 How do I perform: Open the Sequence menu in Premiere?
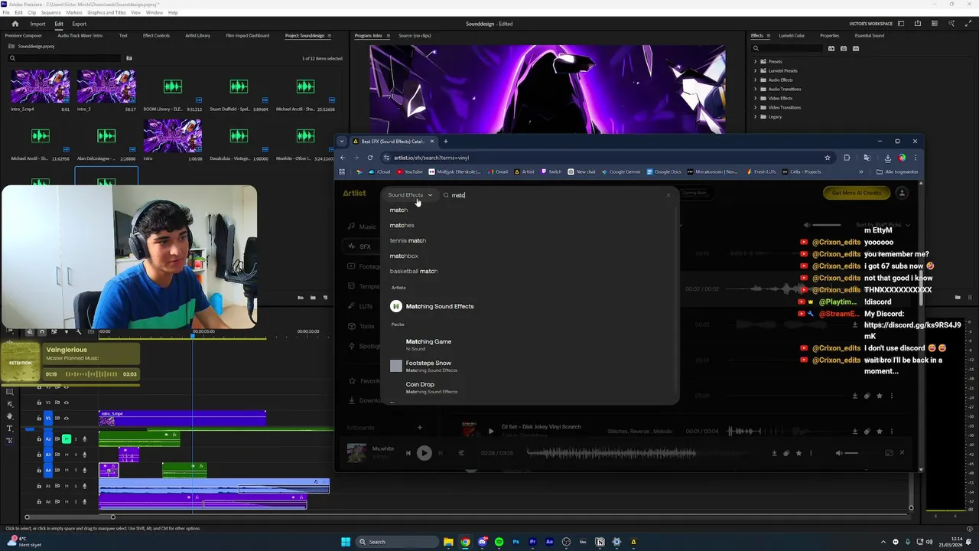click(x=50, y=12)
